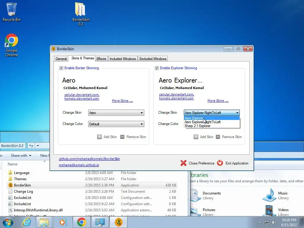Open the Explorer address history arrow
The width and height of the screenshot is (304, 228).
coord(38,145)
